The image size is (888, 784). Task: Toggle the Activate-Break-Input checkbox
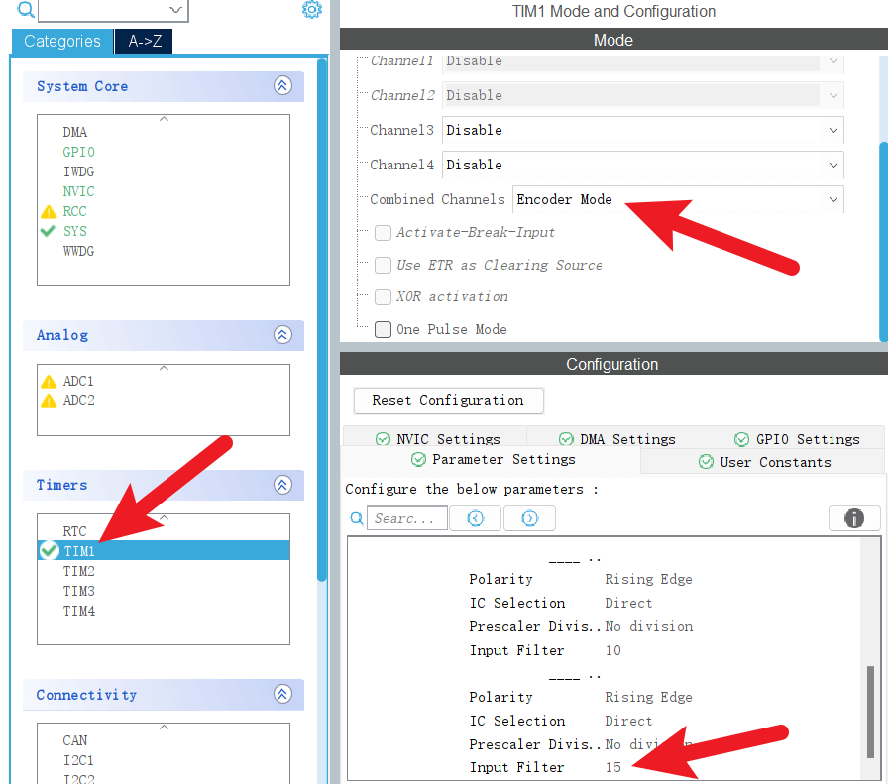pyautogui.click(x=384, y=233)
